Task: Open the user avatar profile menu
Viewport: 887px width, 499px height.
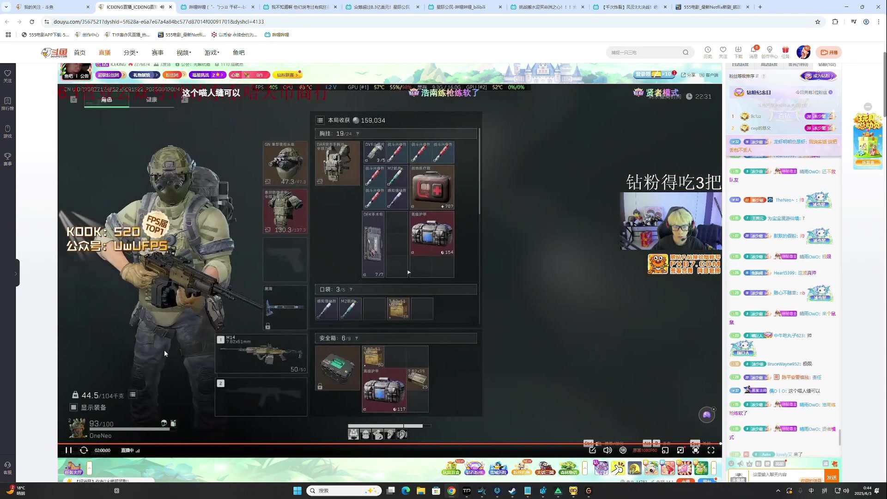Action: 803,52
